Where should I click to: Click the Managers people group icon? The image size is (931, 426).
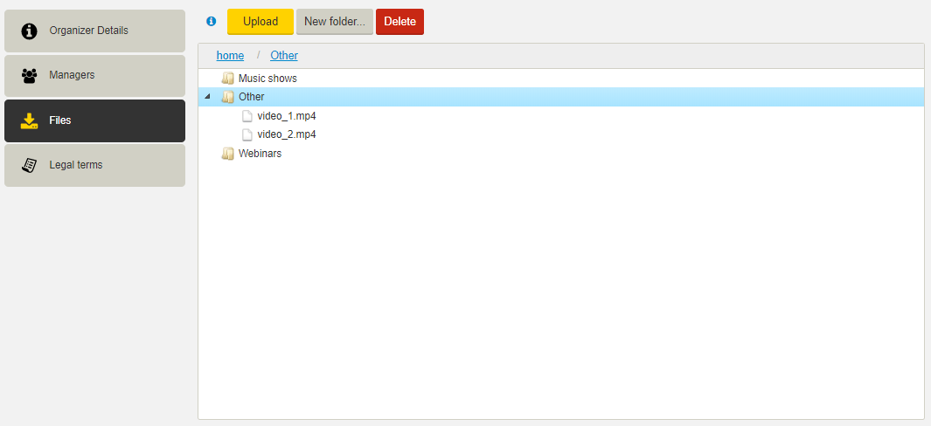(29, 76)
